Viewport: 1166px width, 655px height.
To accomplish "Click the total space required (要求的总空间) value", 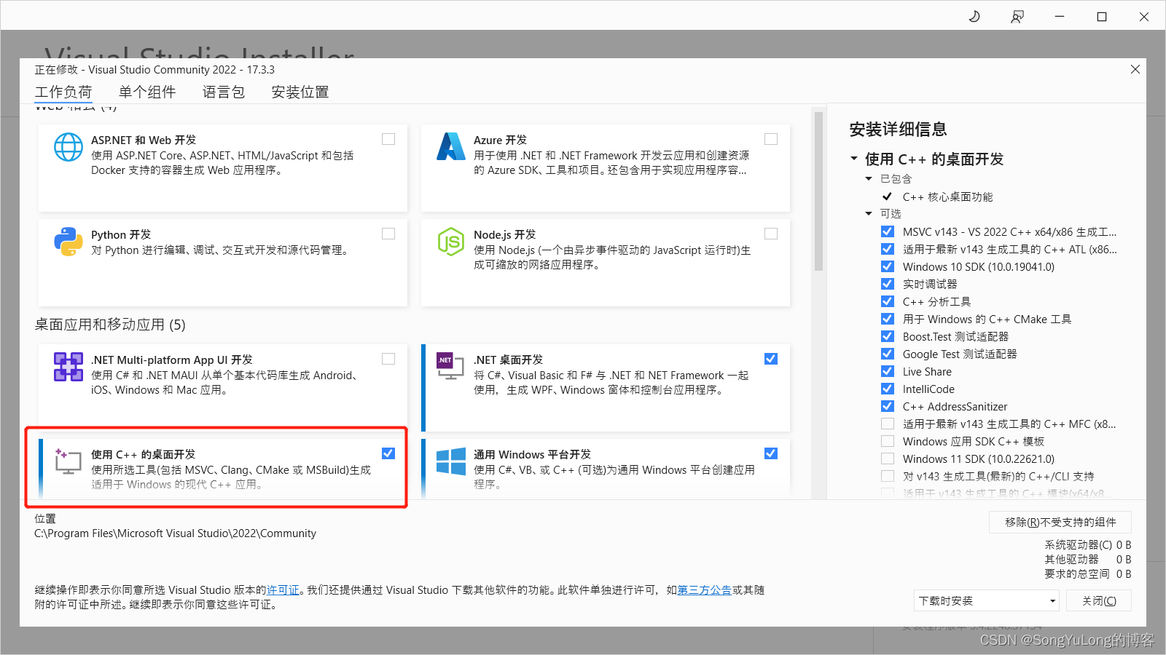I will point(1124,573).
